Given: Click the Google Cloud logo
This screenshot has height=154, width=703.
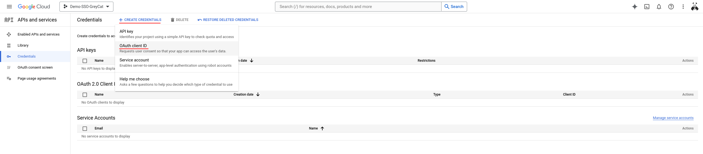Looking at the screenshot, I should (34, 7).
